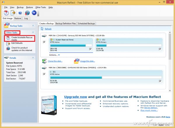Open the View menu
175x128 pixels.
(12, 7)
